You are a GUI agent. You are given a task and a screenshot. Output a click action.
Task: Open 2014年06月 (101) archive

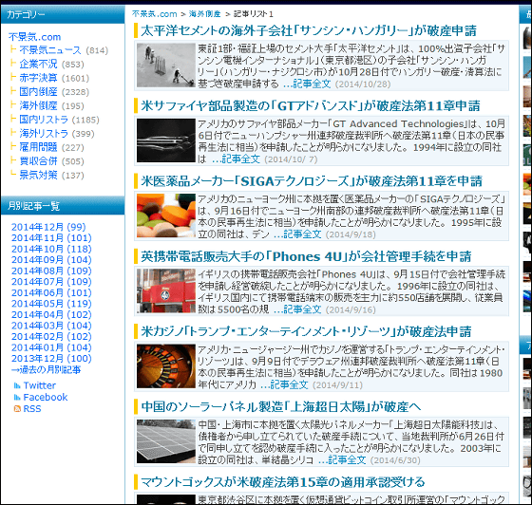(x=51, y=292)
